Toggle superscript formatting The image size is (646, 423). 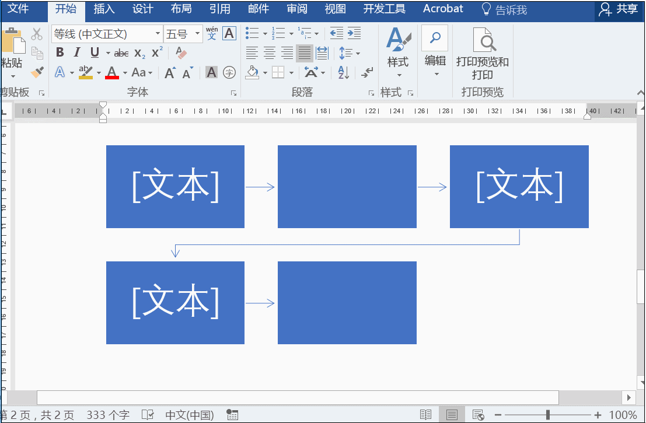[157, 53]
